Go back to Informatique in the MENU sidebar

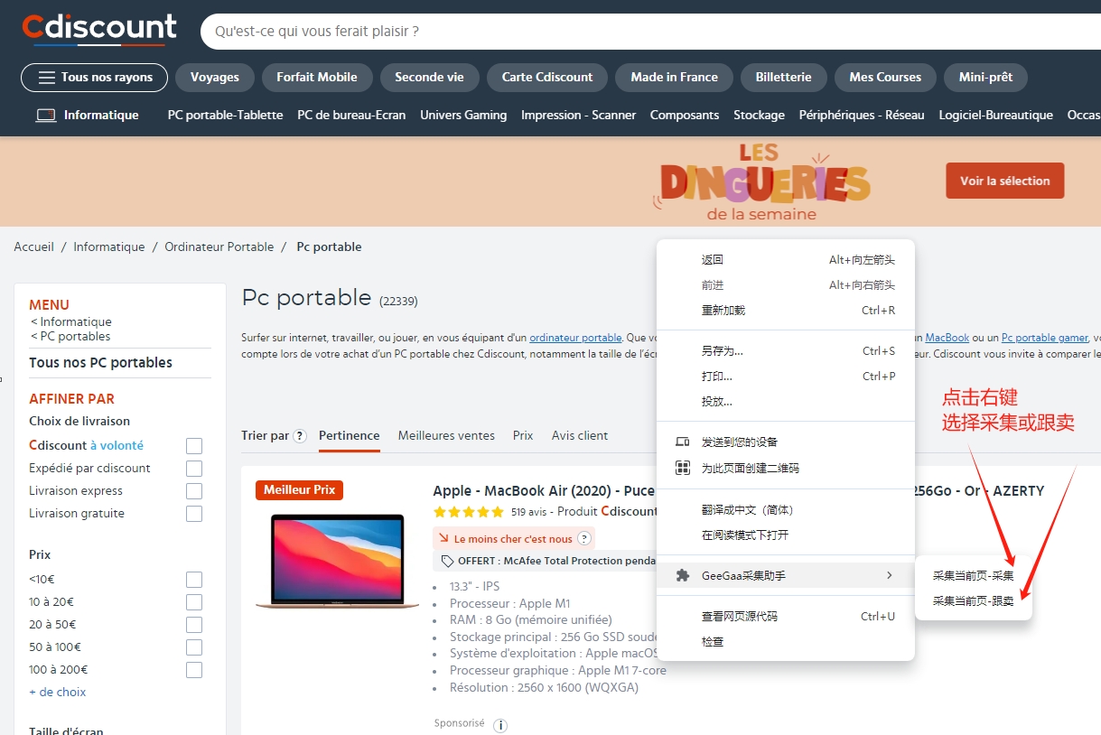pyautogui.click(x=71, y=322)
